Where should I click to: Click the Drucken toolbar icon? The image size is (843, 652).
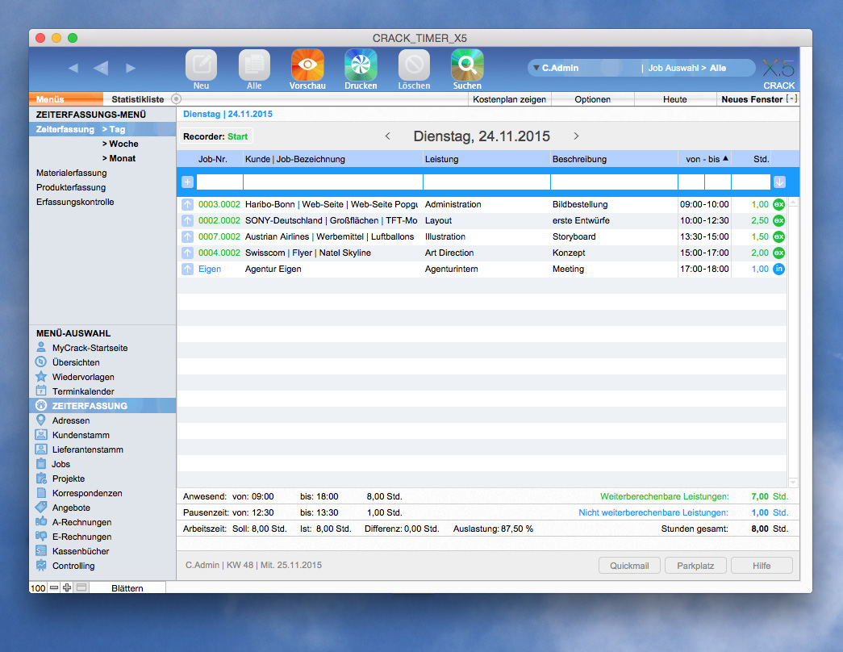click(361, 65)
